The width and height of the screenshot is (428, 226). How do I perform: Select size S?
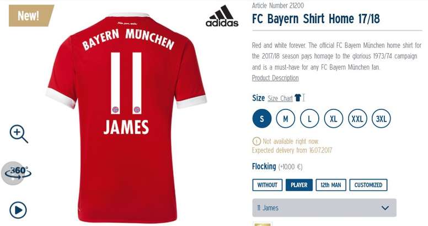(x=262, y=118)
